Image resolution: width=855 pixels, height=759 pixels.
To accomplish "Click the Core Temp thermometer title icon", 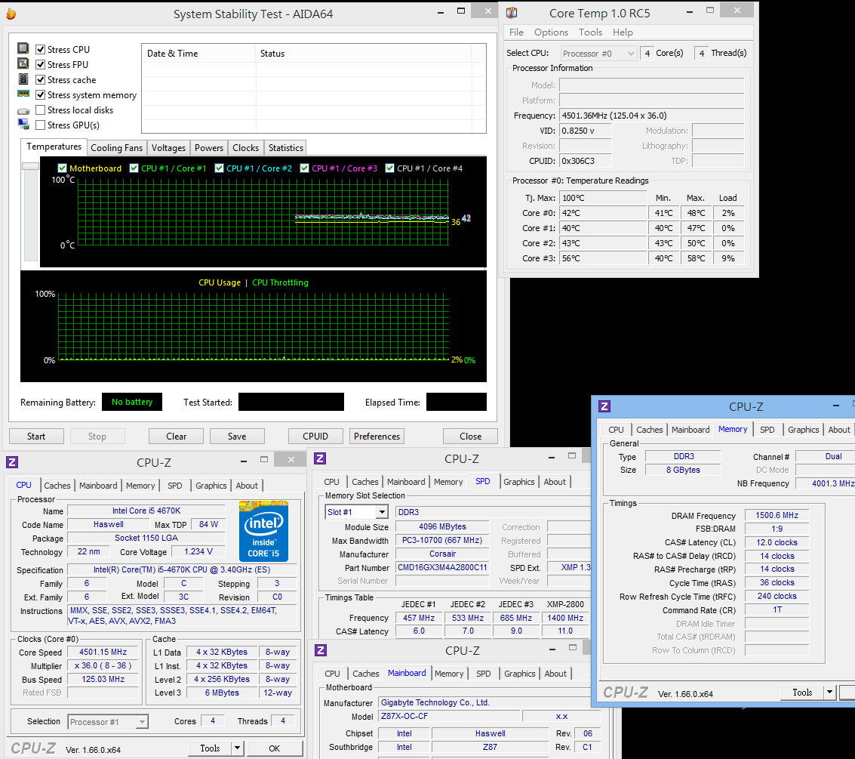I will (x=512, y=13).
